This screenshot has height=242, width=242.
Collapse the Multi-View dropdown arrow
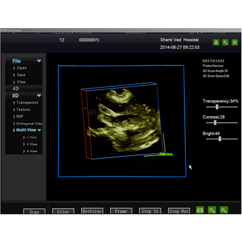pyautogui.click(x=39, y=130)
